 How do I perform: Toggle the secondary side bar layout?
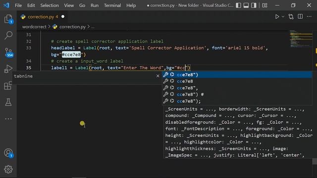(x=254, y=5)
